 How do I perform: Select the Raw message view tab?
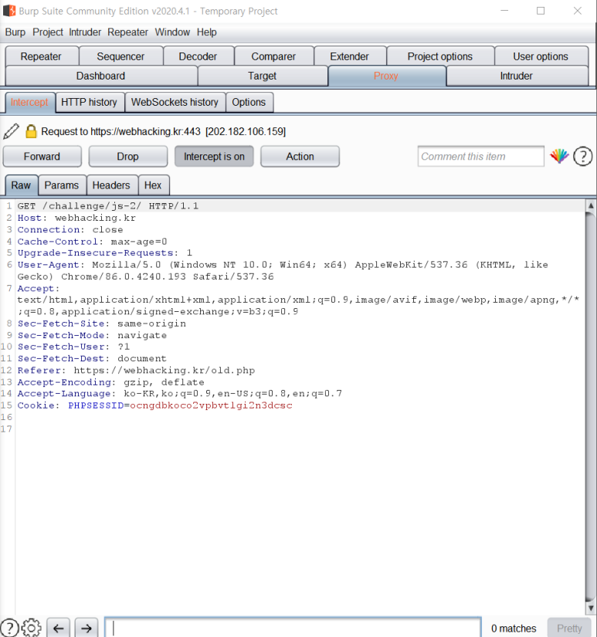click(x=21, y=185)
